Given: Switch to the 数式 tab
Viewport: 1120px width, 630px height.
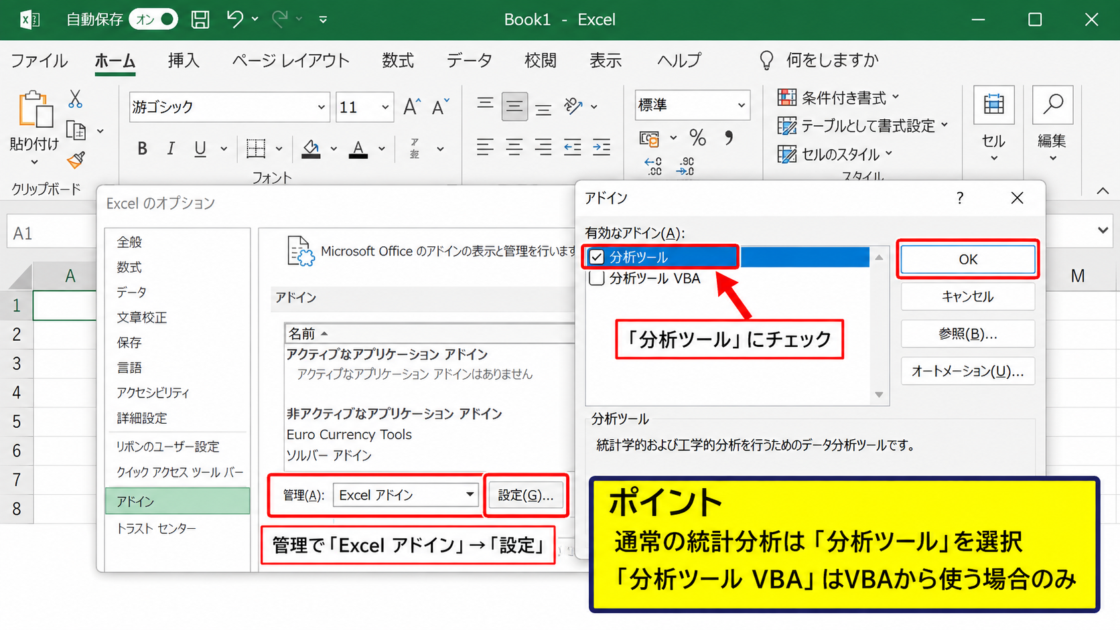Looking at the screenshot, I should [398, 60].
